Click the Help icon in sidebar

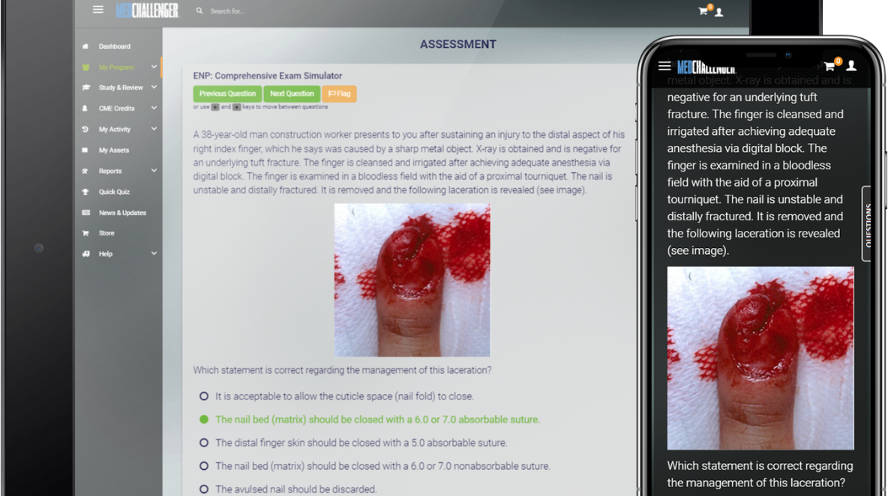click(x=85, y=254)
